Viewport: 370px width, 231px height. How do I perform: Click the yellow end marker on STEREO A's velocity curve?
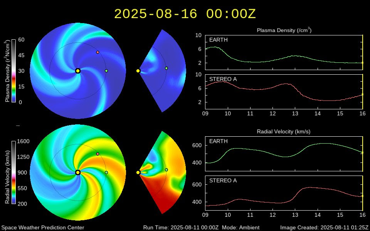coord(363,196)
